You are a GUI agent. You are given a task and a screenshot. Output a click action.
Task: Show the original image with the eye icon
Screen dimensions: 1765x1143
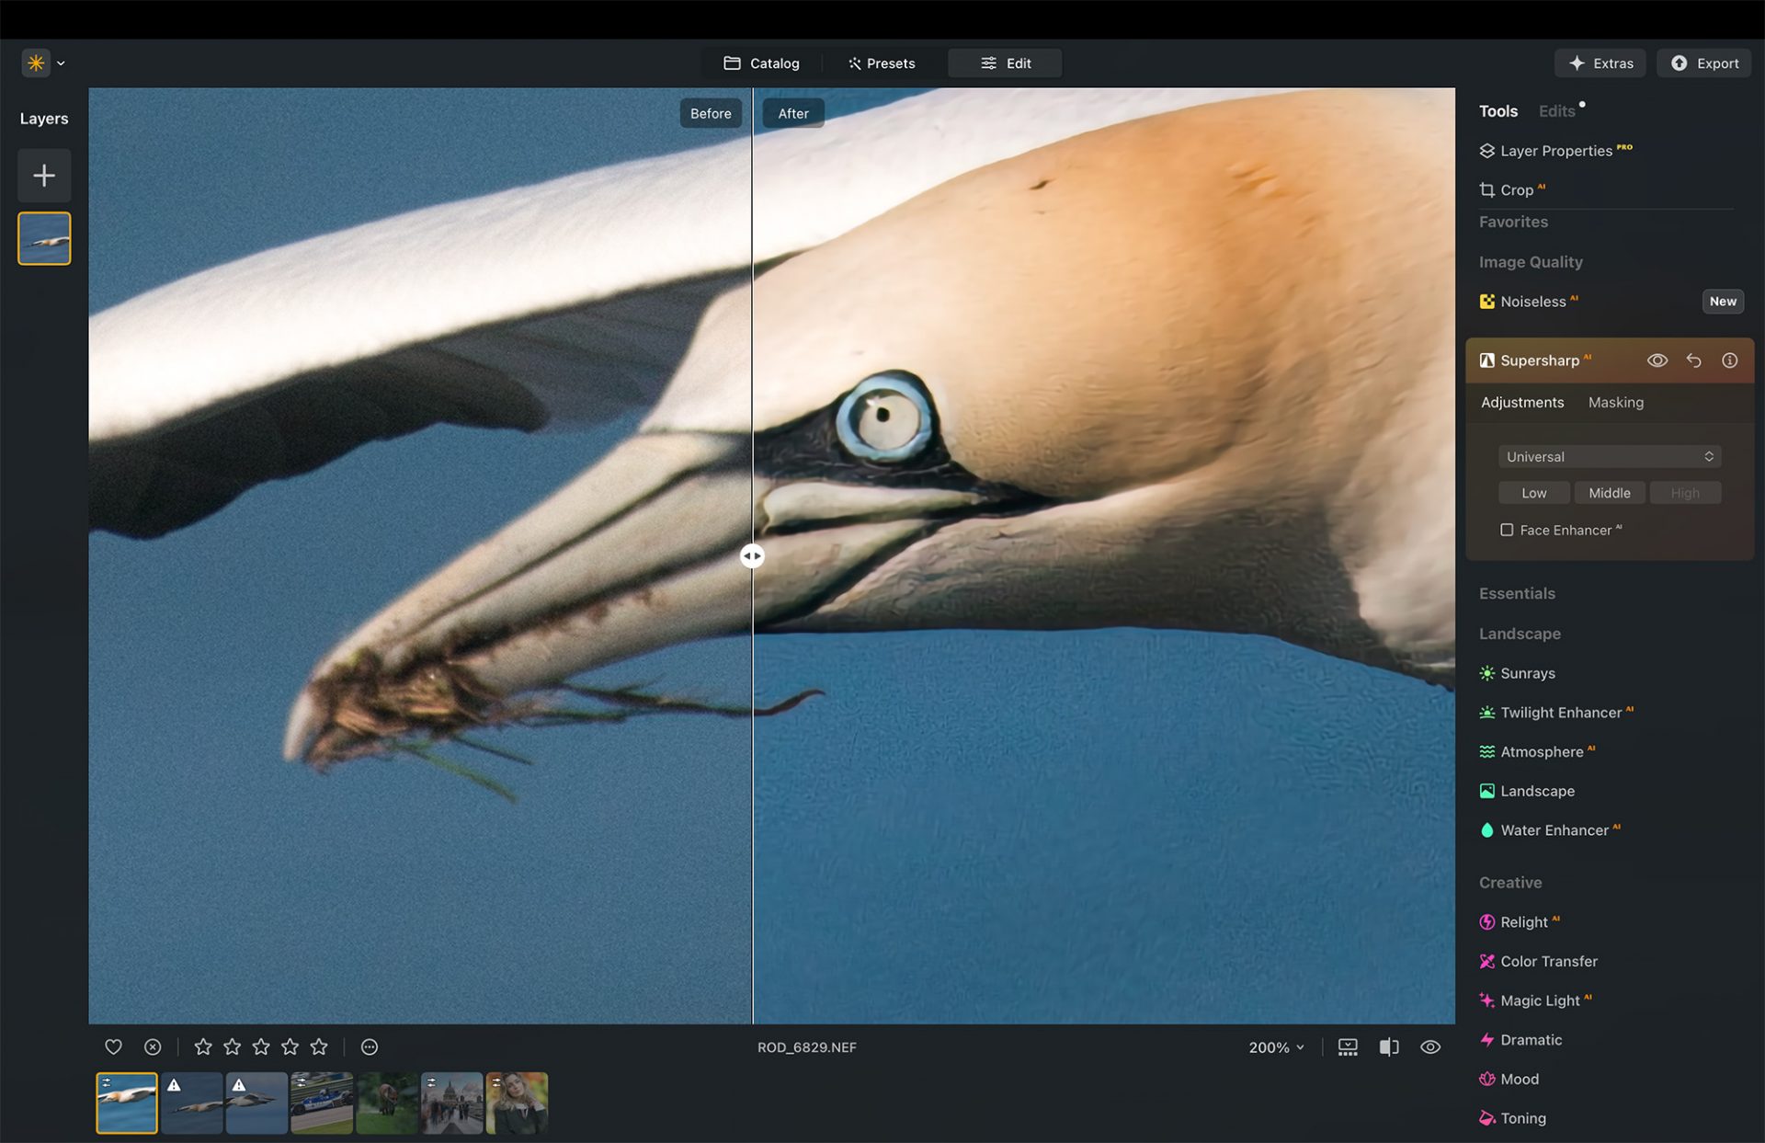tap(1429, 1046)
